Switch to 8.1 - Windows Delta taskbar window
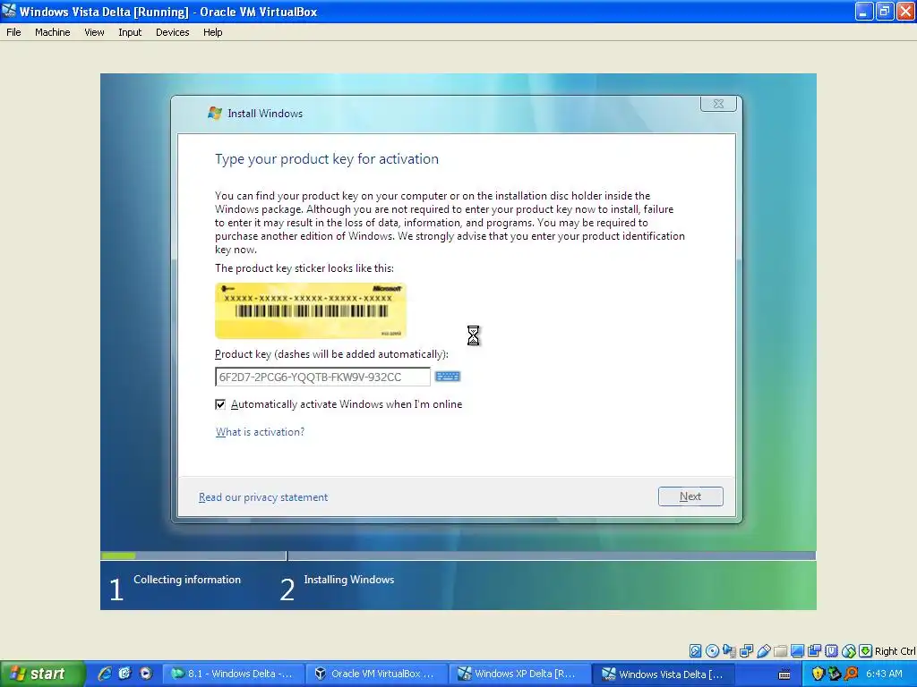The image size is (917, 687). point(234,674)
